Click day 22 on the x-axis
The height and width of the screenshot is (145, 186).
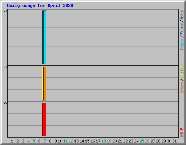(x=125, y=141)
